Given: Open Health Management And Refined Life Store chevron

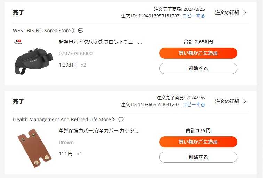Looking at the screenshot, I should coord(113,119).
